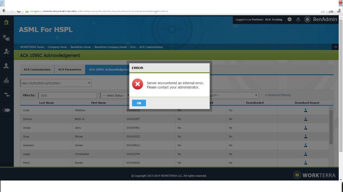Open the test plan year dropdown
This screenshot has width=343, height=192.
point(56,83)
